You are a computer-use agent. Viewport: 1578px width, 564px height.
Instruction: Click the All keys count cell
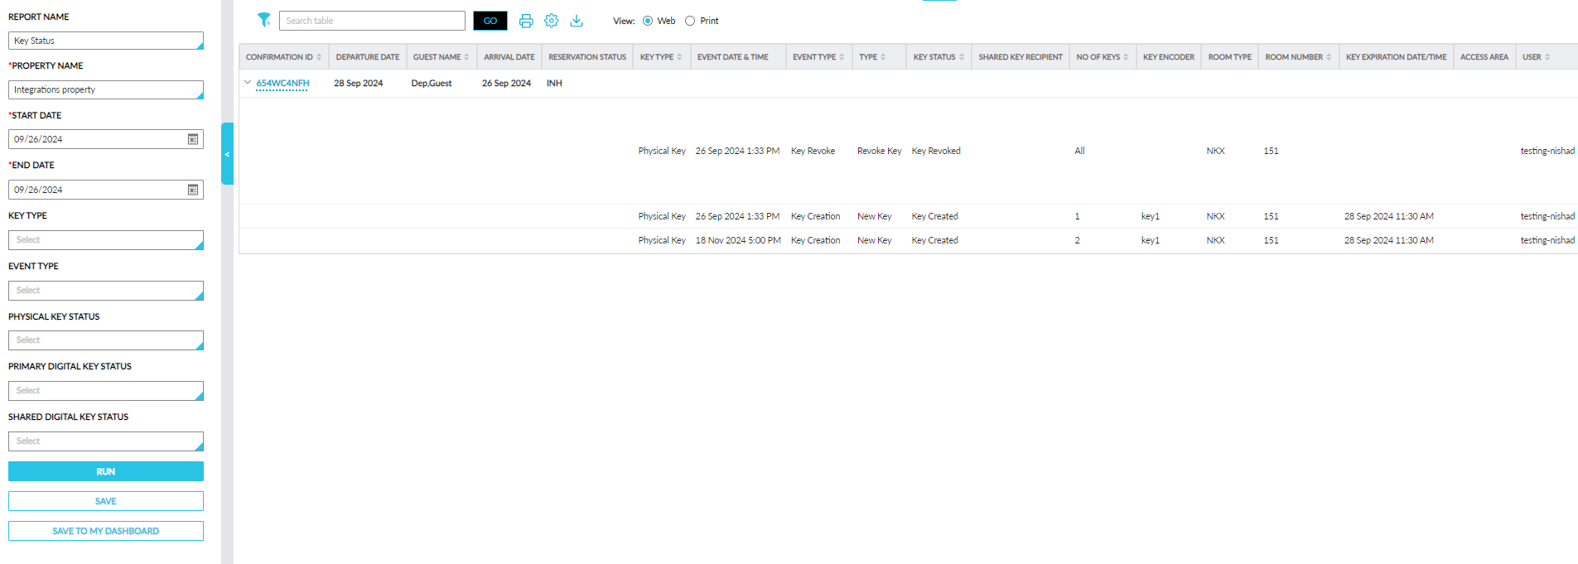[x=1079, y=151]
